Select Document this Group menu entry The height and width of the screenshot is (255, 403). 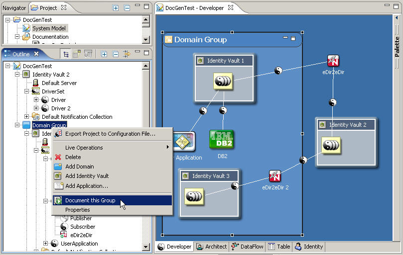[x=112, y=200]
